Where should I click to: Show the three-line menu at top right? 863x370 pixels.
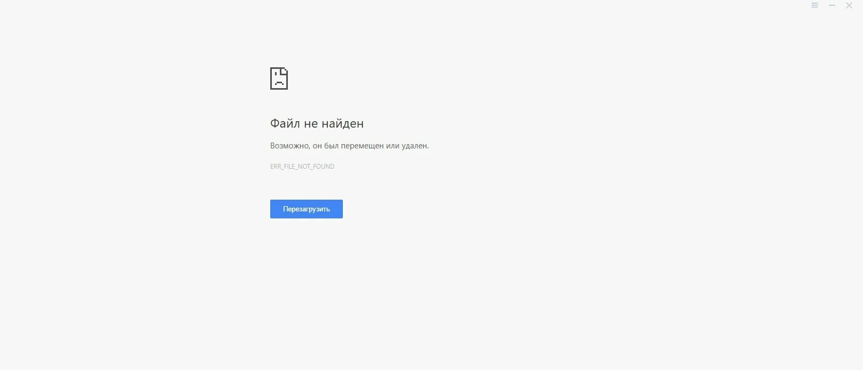click(x=815, y=5)
